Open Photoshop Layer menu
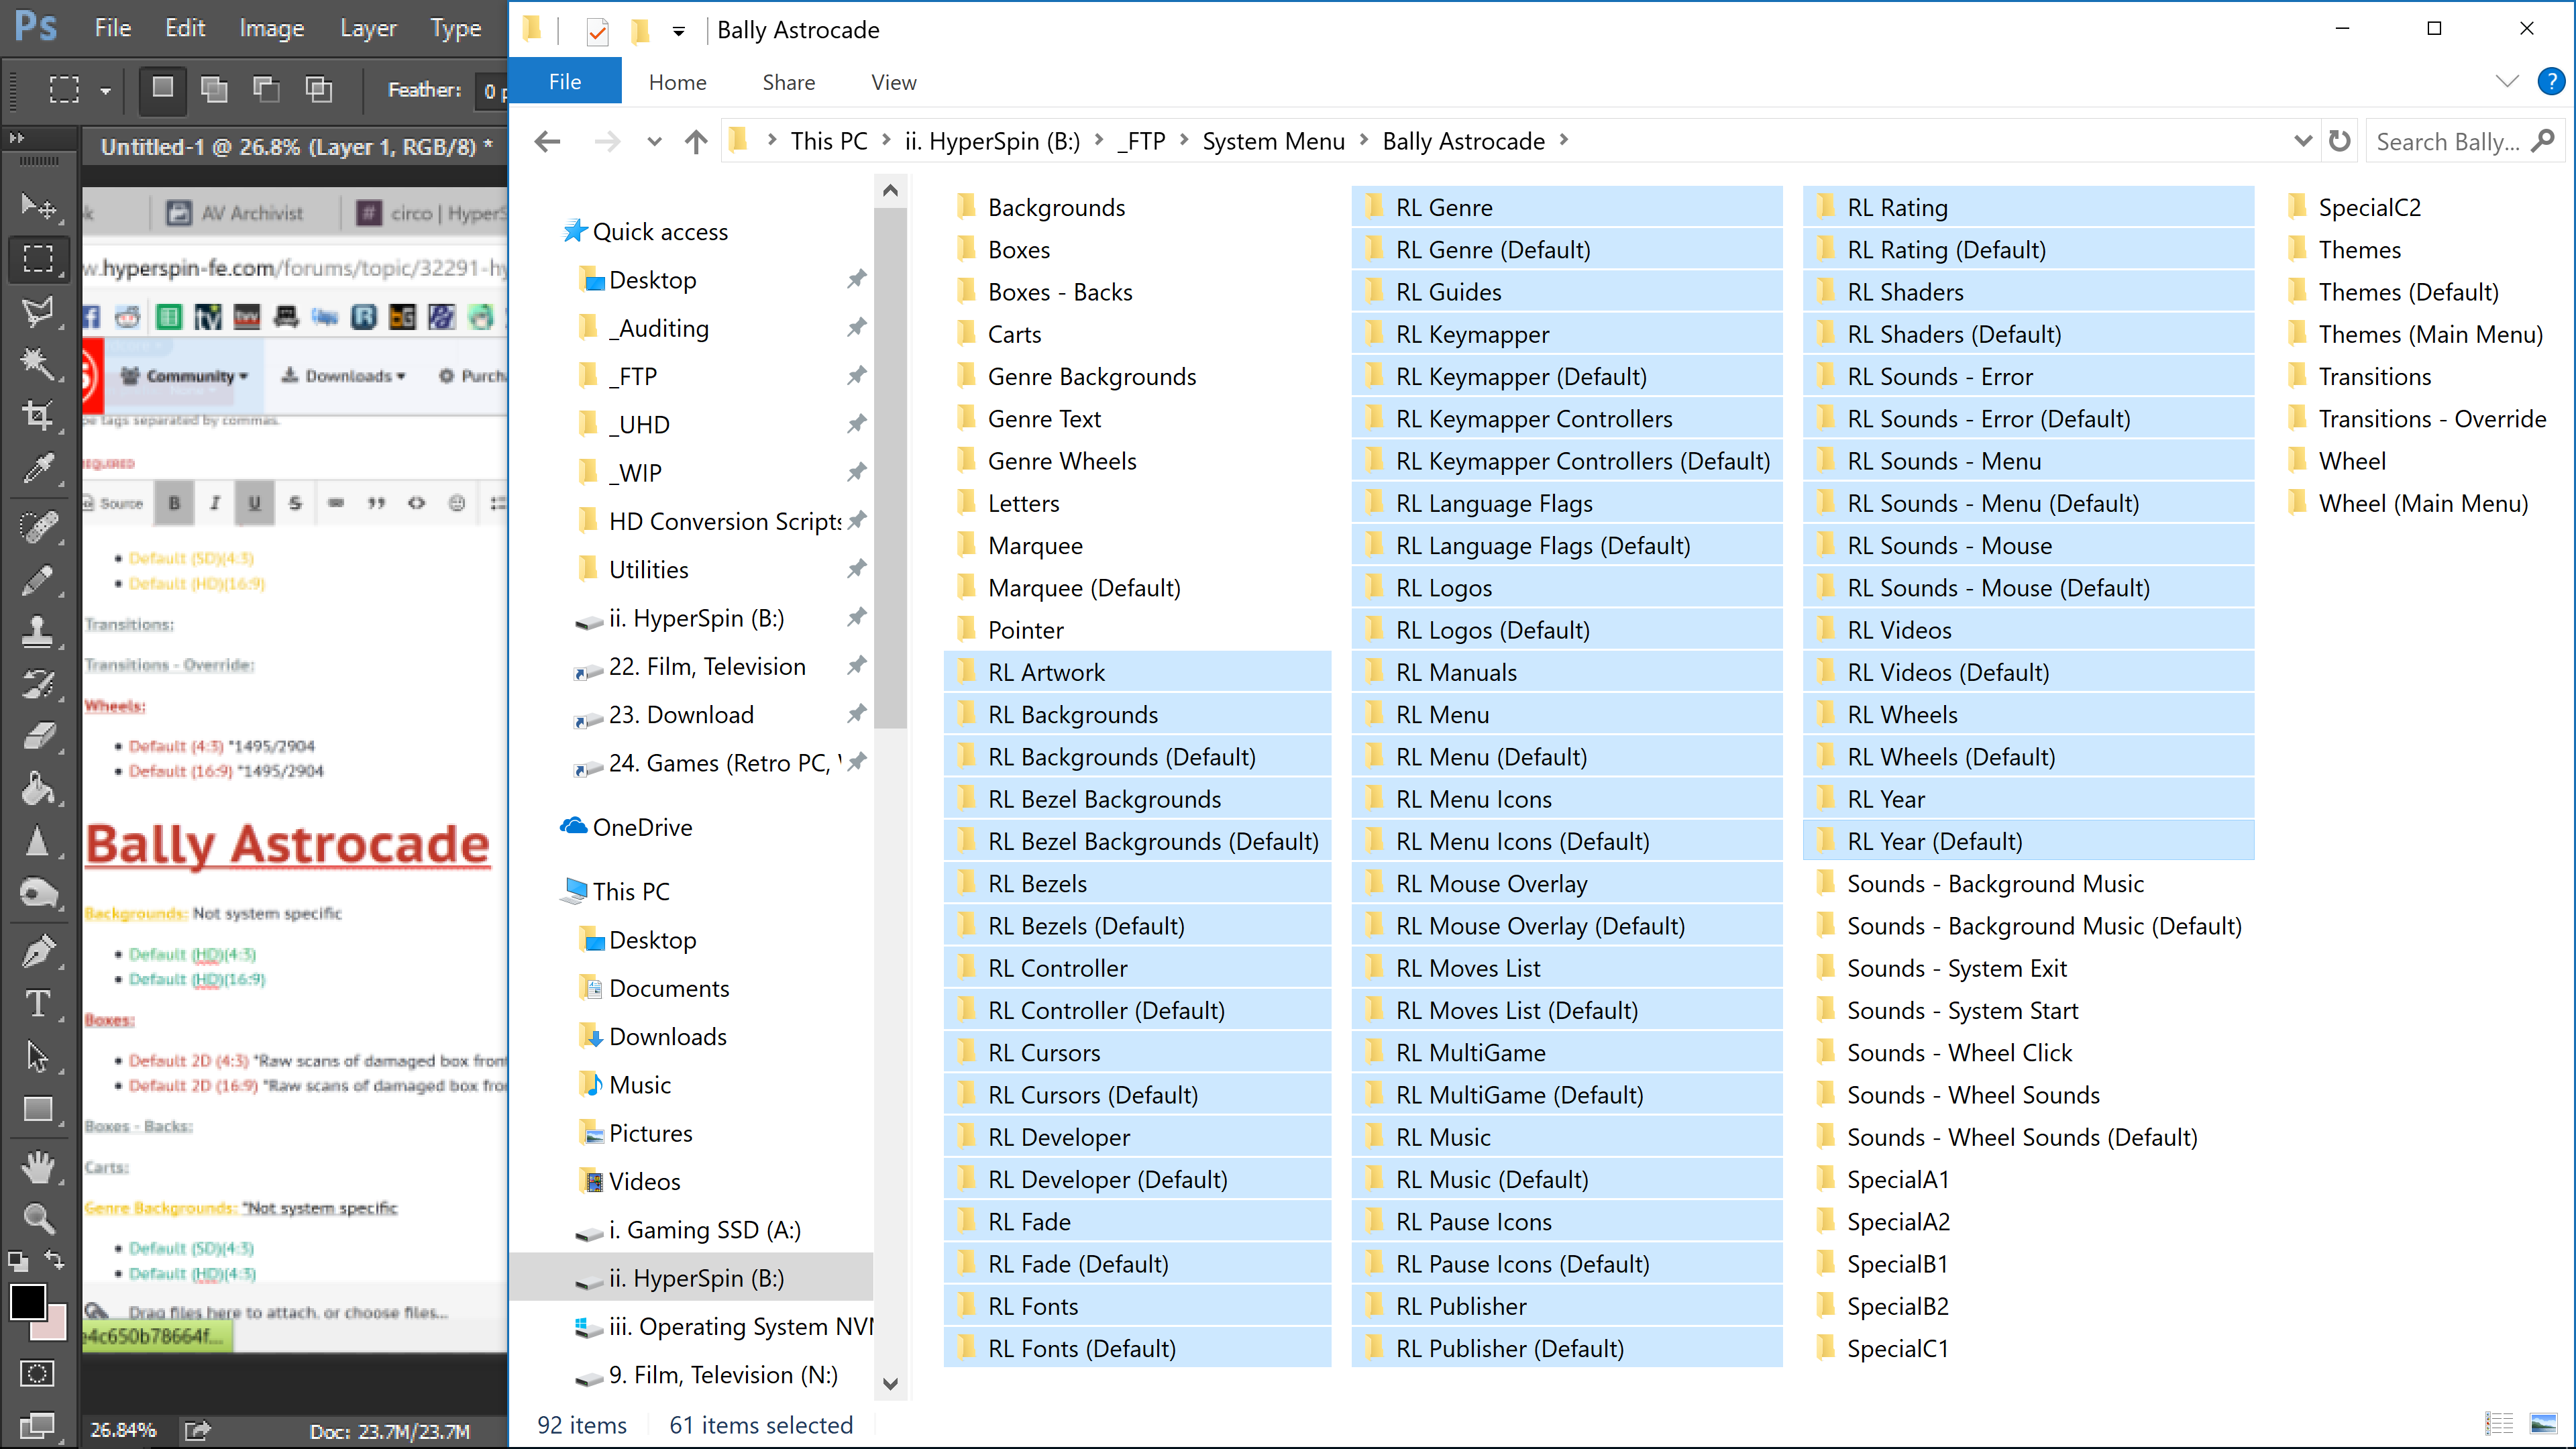Viewport: 2576px width, 1449px height. coord(368,28)
